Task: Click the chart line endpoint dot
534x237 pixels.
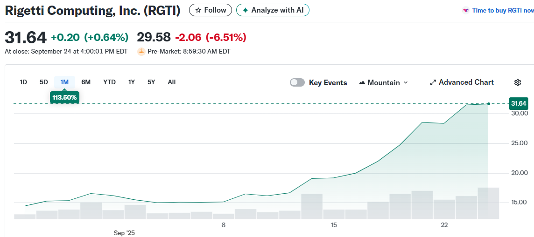Action: pos(489,103)
